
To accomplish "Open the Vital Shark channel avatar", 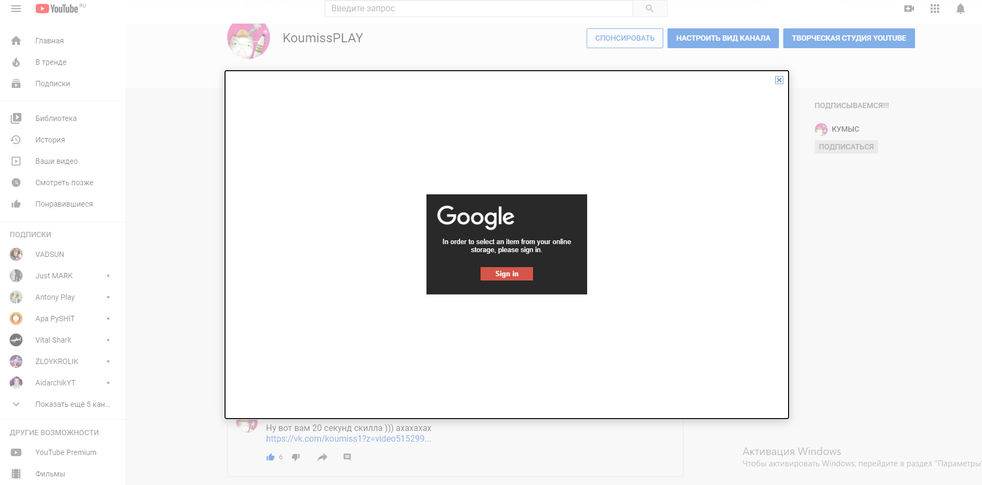I will point(16,340).
